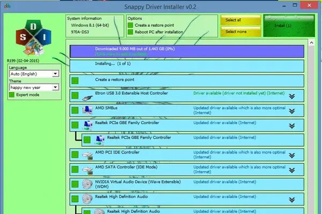Click NVIDIA Updated driver available status text
Screen dimensions: 322x214
pyautogui.click(x=225, y=182)
